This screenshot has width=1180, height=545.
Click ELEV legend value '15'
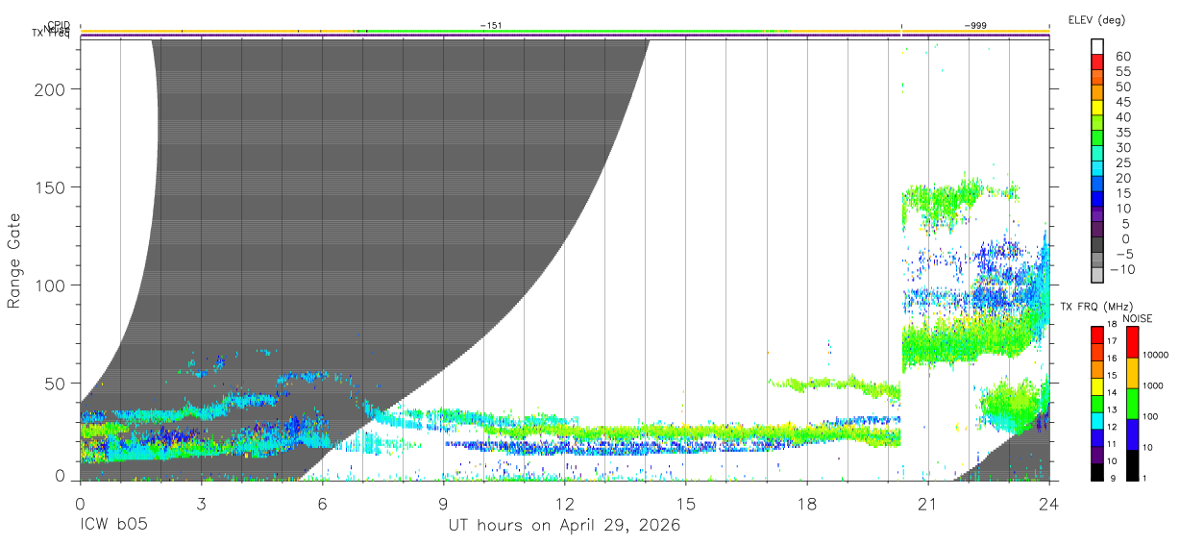pyautogui.click(x=1122, y=193)
